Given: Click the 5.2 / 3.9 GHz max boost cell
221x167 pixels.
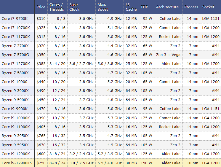Looking at the screenshot, I should click(x=110, y=154).
